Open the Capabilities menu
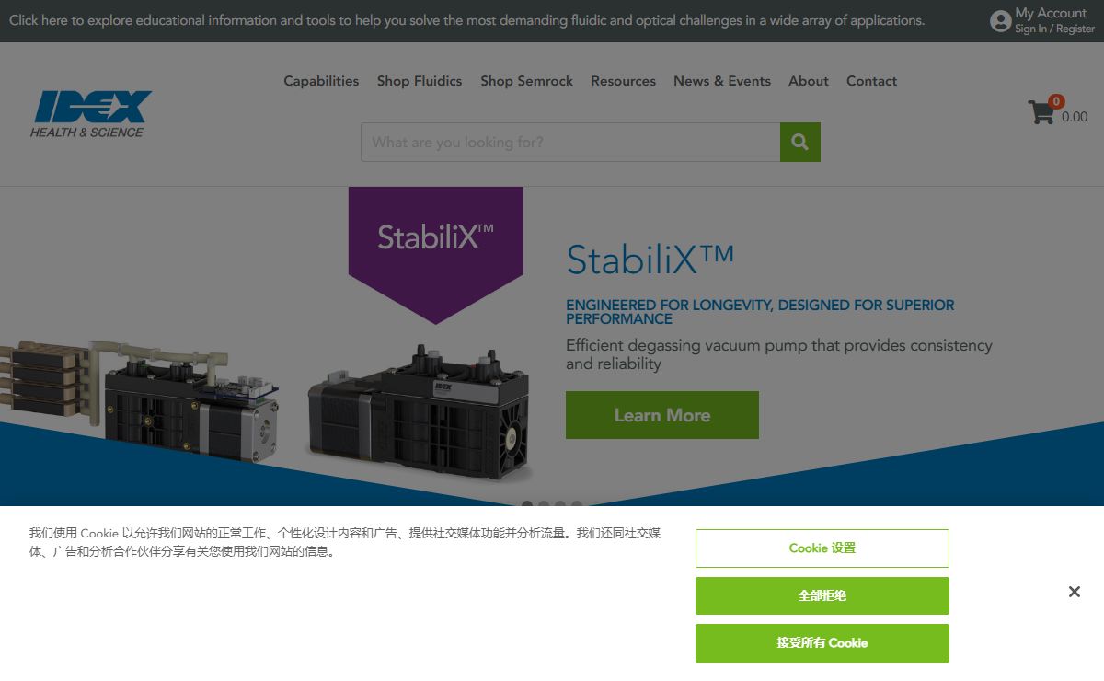1104x681 pixels. coord(321,81)
